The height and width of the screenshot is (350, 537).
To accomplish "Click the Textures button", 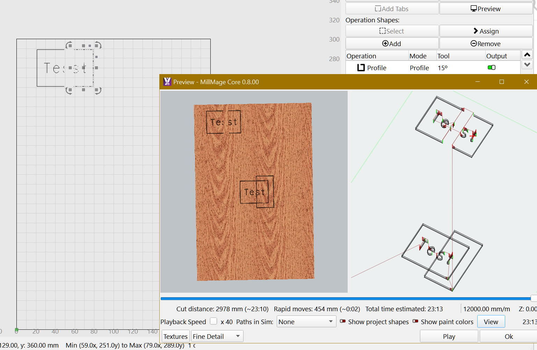I will (175, 336).
